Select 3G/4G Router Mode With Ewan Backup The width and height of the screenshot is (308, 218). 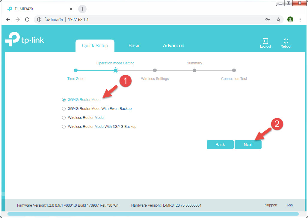pyautogui.click(x=64, y=109)
